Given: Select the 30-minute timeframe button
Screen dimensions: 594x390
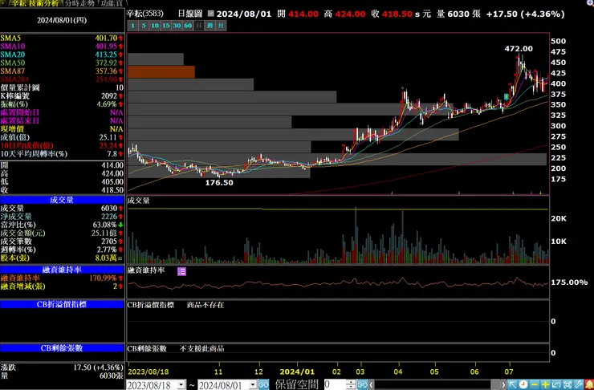Looking at the screenshot, I should 177,26.
